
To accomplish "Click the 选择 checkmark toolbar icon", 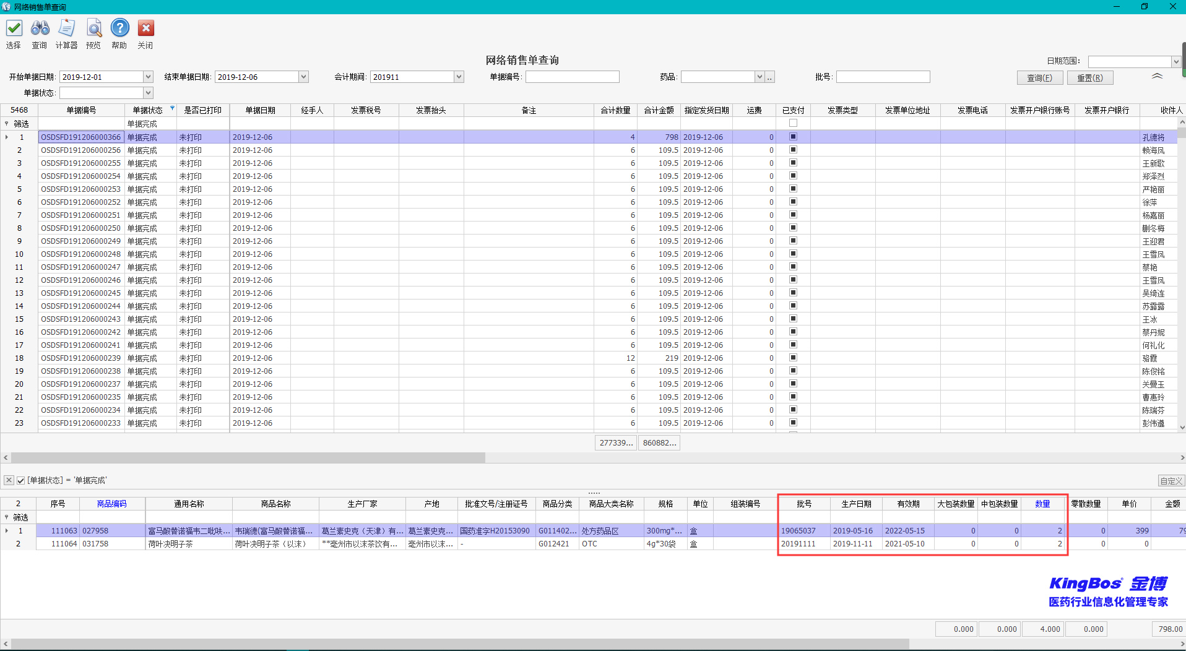I will (x=14, y=28).
